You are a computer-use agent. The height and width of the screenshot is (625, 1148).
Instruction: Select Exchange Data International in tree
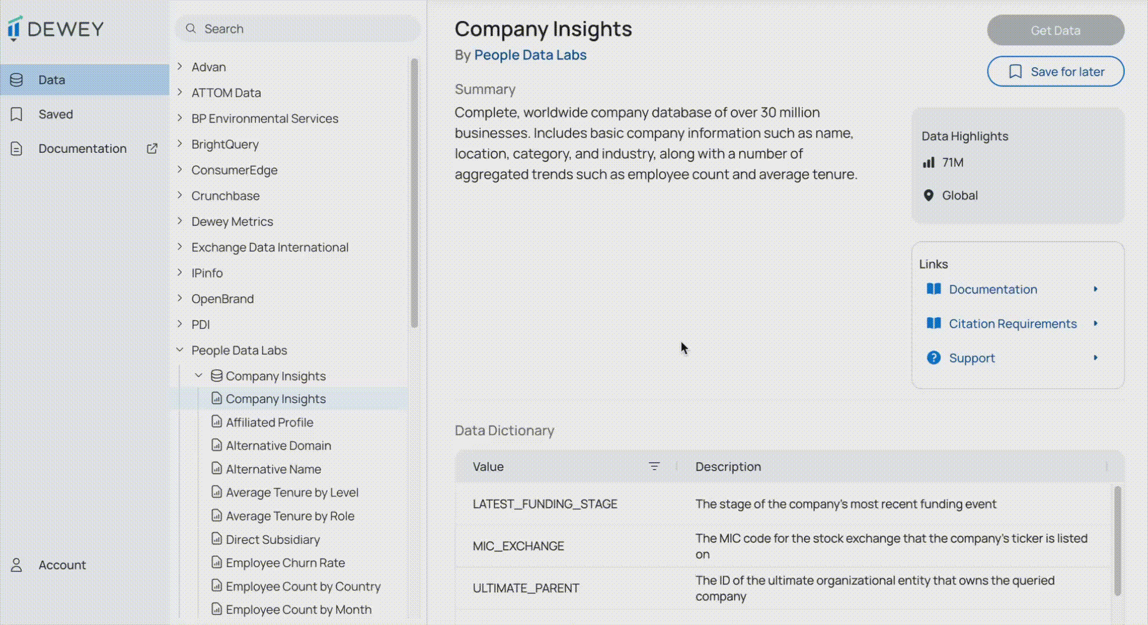click(270, 247)
